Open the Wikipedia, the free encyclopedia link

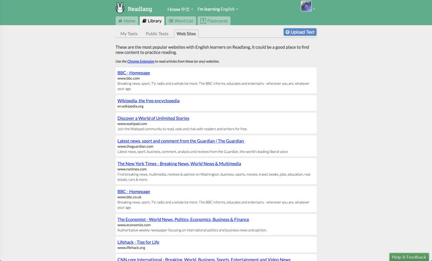click(148, 100)
